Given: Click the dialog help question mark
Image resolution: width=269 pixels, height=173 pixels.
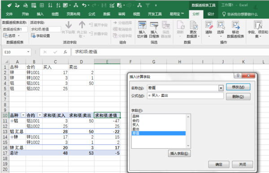Looking at the screenshot, I should point(238,75).
